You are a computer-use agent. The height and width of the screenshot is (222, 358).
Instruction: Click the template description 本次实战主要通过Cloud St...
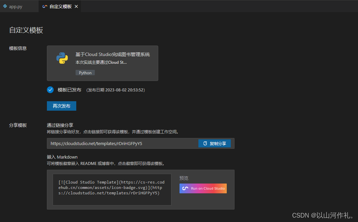101,62
